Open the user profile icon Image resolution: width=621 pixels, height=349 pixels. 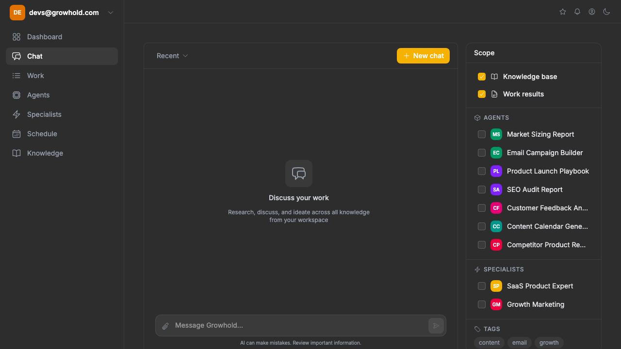tap(592, 12)
